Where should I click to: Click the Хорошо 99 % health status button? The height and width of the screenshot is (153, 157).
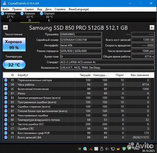(x=14, y=44)
